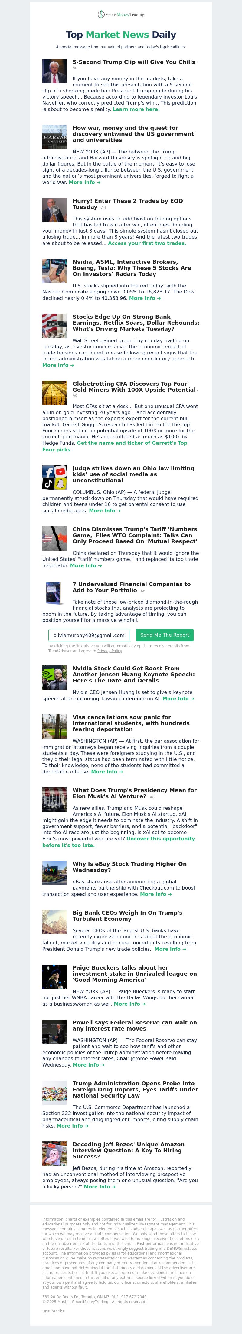The width and height of the screenshot is (242, 1334).
Task: Open the social media apps icons thumbnail
Action: tap(54, 478)
